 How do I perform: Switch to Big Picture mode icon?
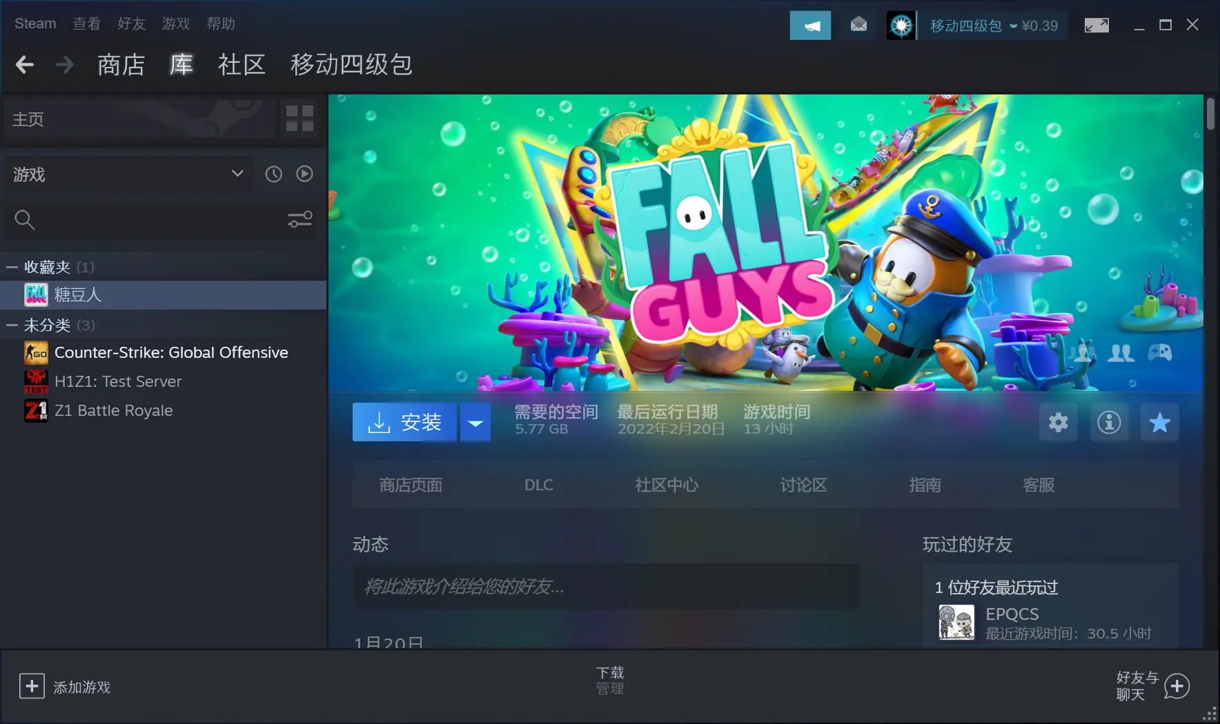point(1096,26)
